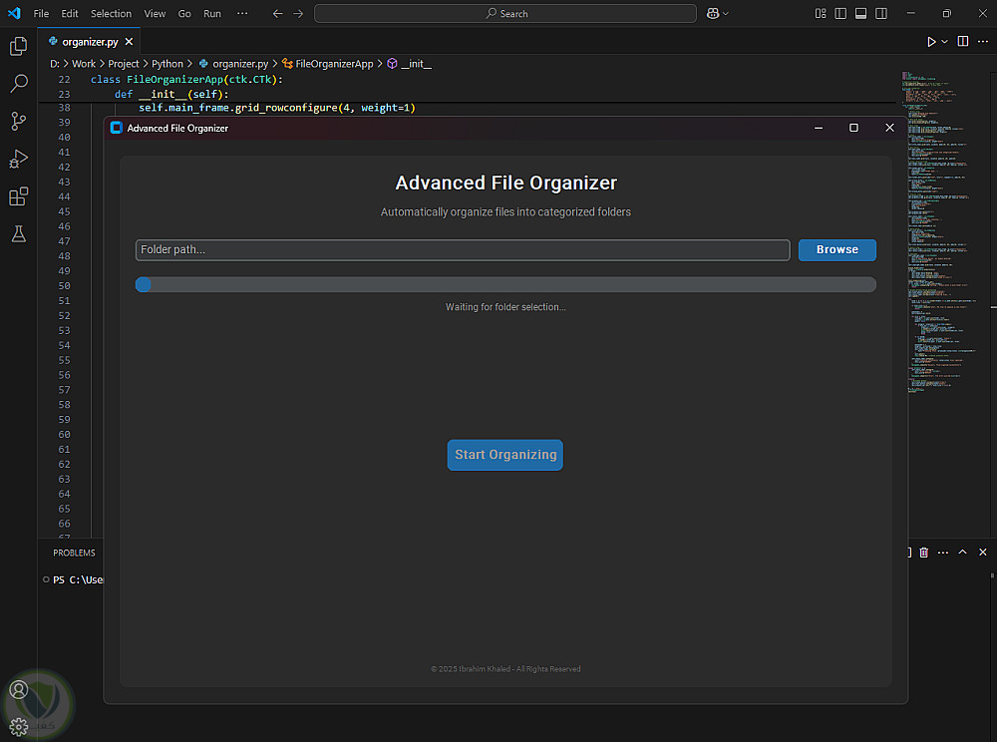Click the Accounts icon in activity bar

pyautogui.click(x=18, y=689)
